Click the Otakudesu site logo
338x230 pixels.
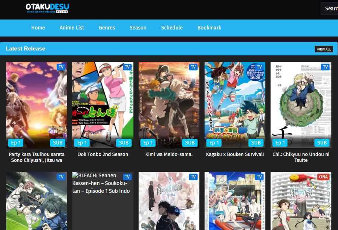47,8
